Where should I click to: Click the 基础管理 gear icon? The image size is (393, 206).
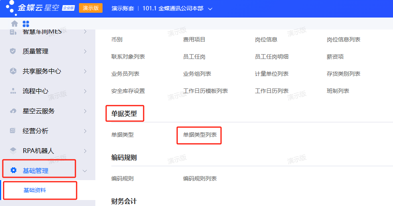13,171
